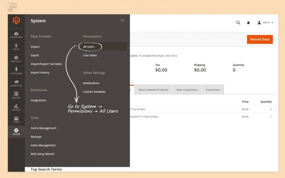Select Export in Data Transfer
This screenshot has height=178, width=285.
(35, 55)
